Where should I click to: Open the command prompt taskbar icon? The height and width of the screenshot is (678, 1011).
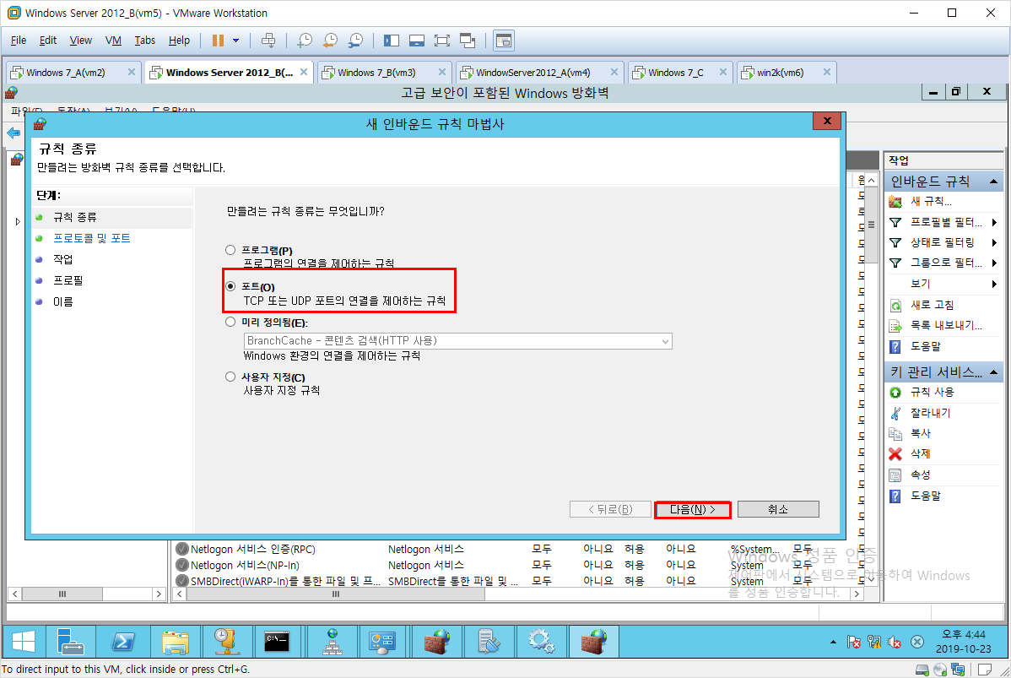tap(278, 642)
